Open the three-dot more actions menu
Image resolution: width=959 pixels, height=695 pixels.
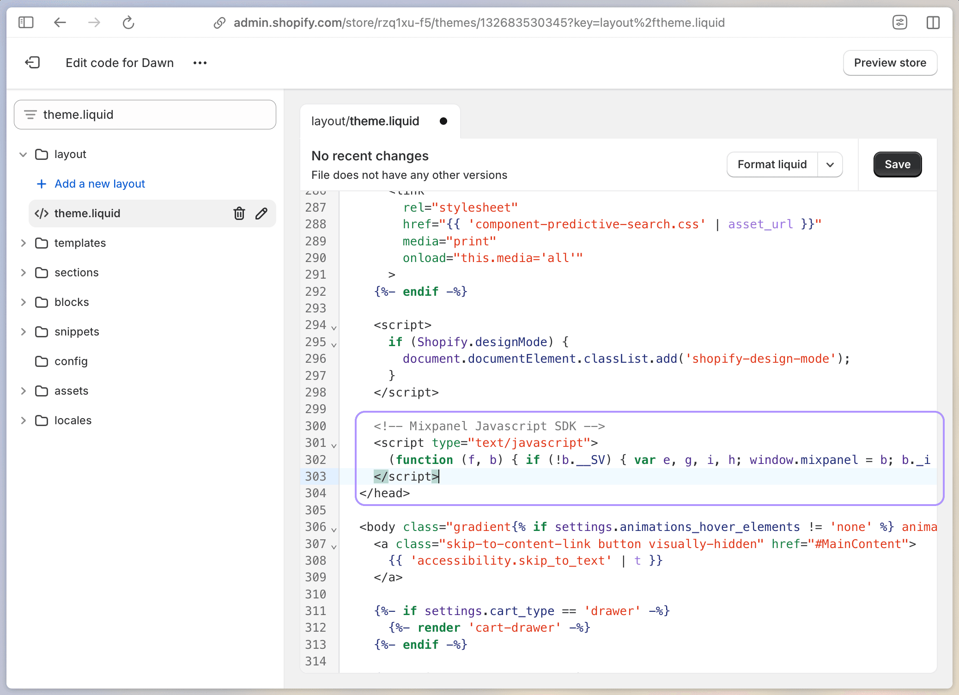[200, 63]
